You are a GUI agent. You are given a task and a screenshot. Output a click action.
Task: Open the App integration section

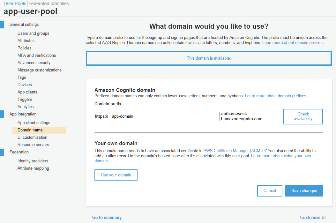pyautogui.click(x=23, y=114)
